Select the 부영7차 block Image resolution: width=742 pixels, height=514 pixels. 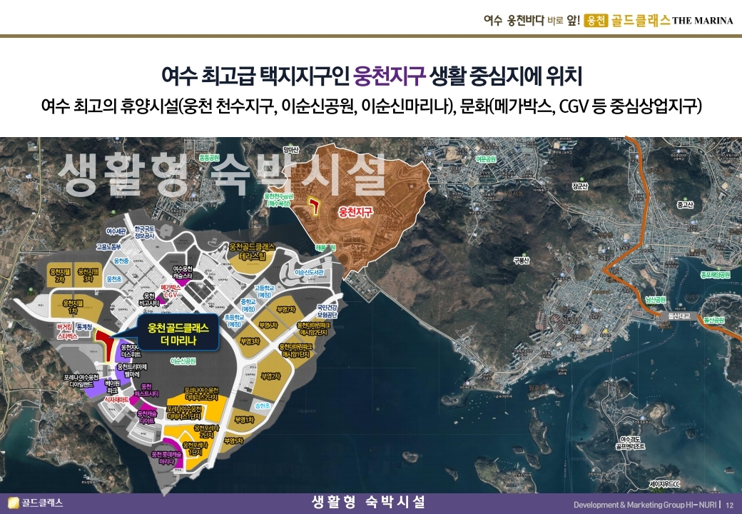[x=286, y=309]
